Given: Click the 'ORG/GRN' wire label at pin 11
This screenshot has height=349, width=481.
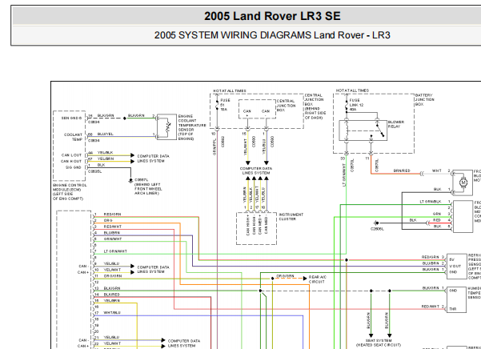Looking at the screenshot, I should point(113,276).
